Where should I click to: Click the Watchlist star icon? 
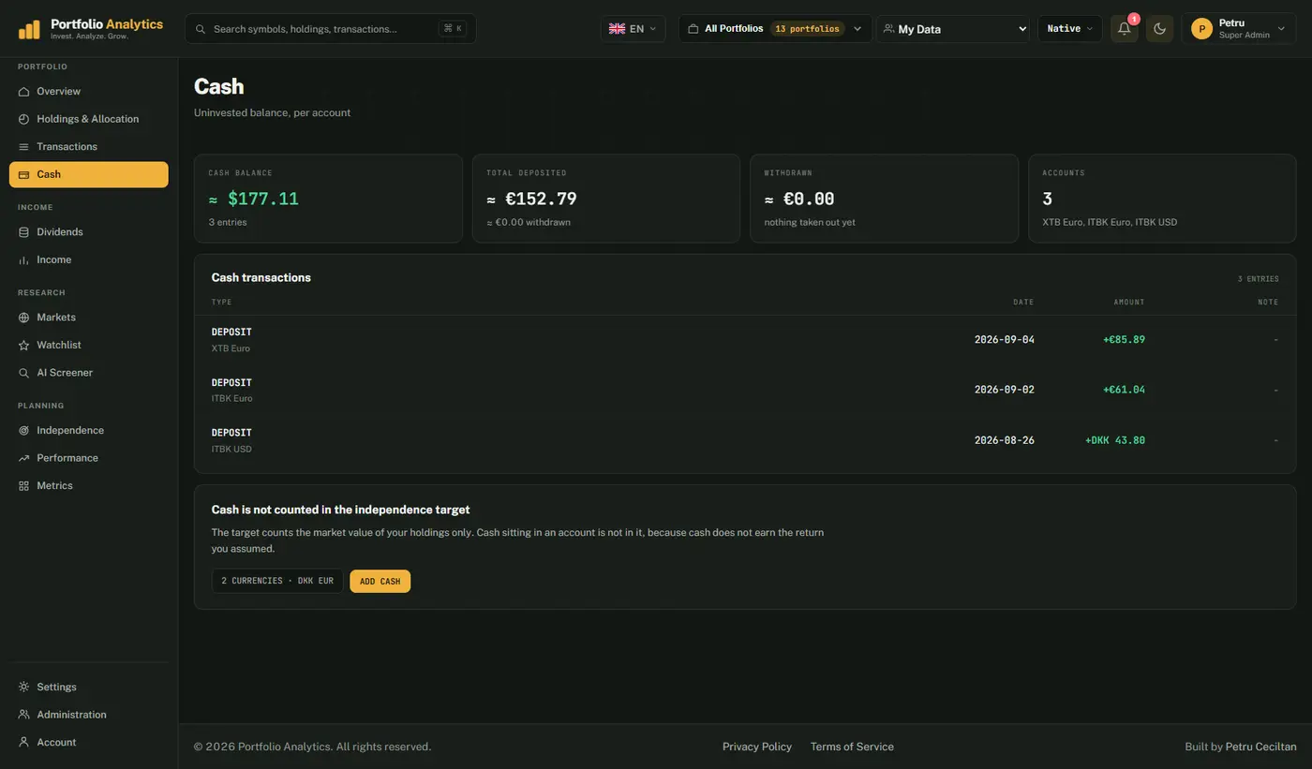coord(24,346)
